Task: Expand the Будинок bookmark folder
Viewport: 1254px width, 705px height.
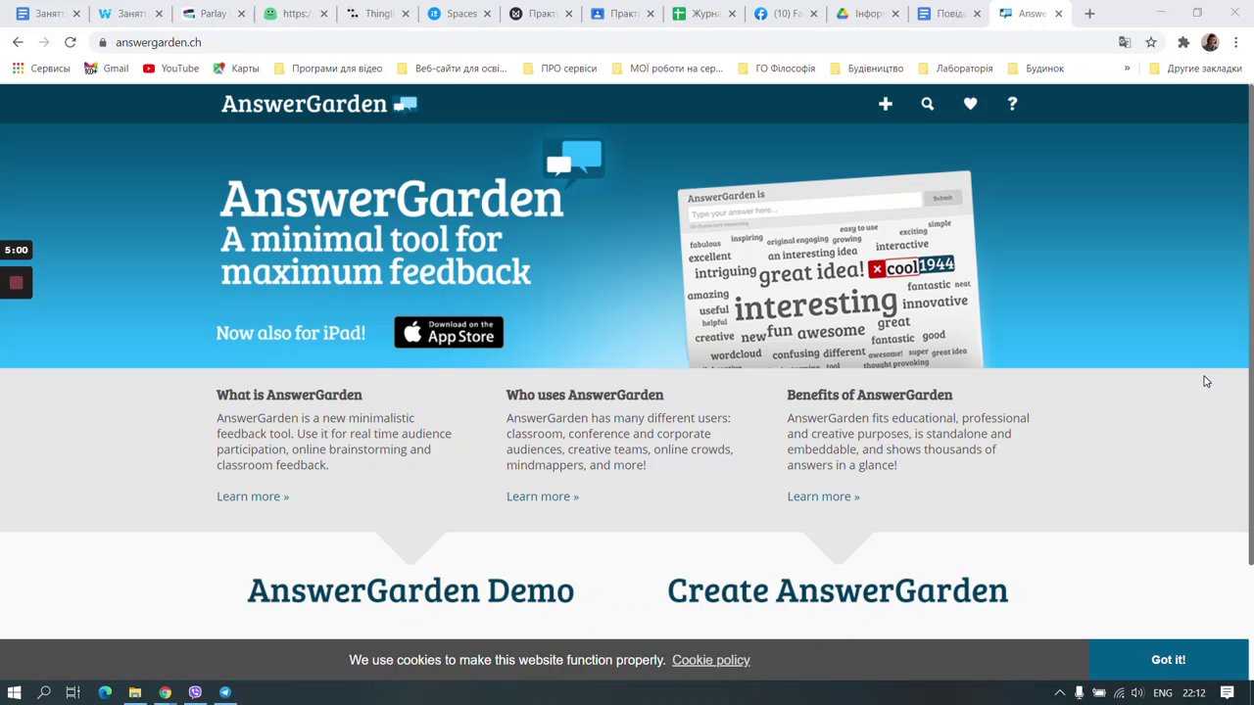Action: 1036,69
